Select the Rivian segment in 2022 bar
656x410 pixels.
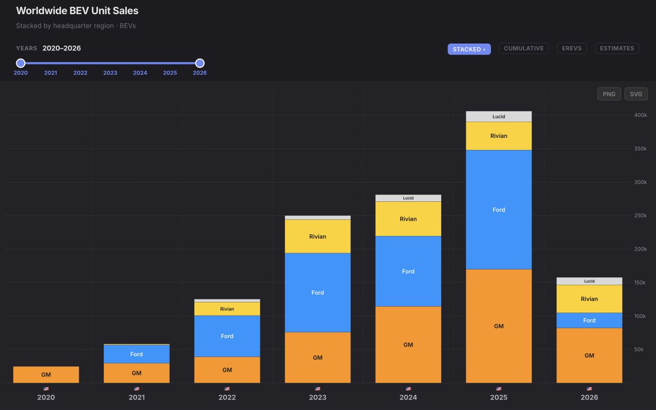(227, 309)
